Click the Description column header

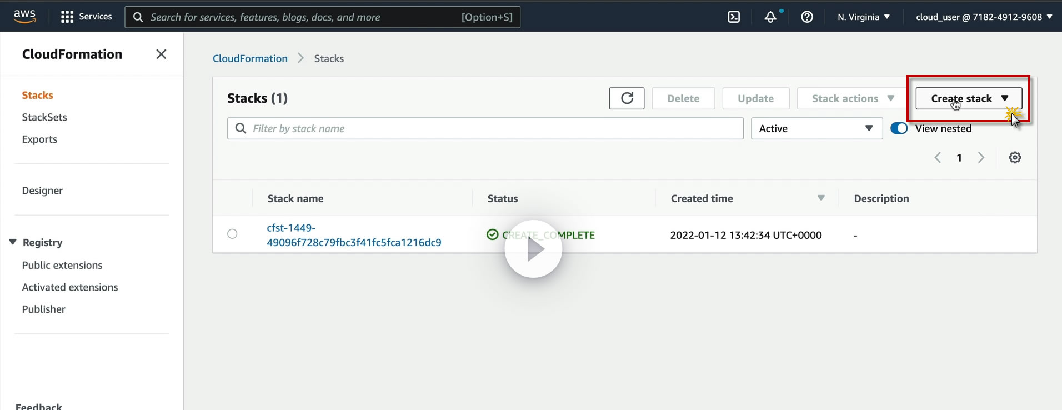(x=881, y=198)
